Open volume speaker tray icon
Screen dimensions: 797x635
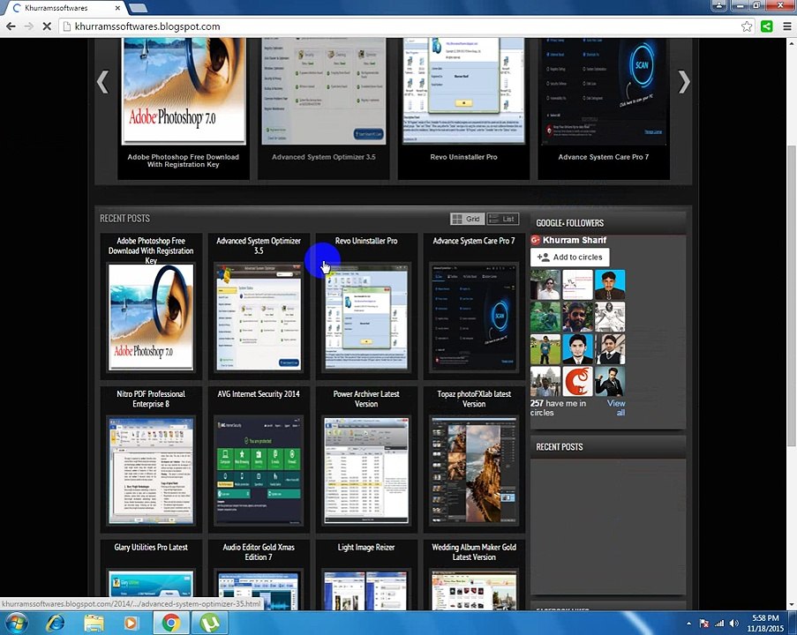click(x=734, y=624)
